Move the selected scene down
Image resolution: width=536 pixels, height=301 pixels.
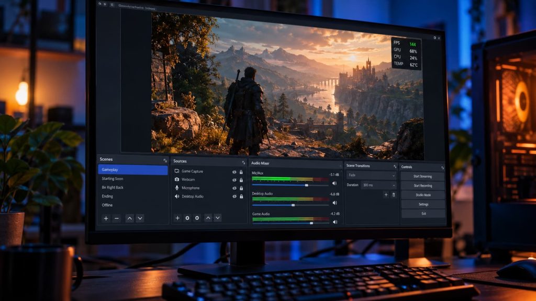click(140, 218)
